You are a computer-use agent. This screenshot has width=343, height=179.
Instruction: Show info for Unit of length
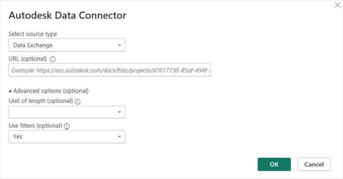coord(78,101)
